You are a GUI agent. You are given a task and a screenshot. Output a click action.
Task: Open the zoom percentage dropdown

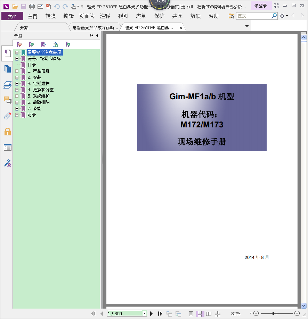tap(251, 313)
